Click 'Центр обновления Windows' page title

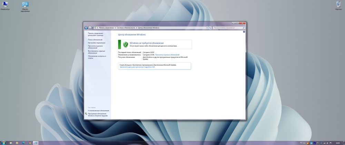pyautogui.click(x=132, y=35)
